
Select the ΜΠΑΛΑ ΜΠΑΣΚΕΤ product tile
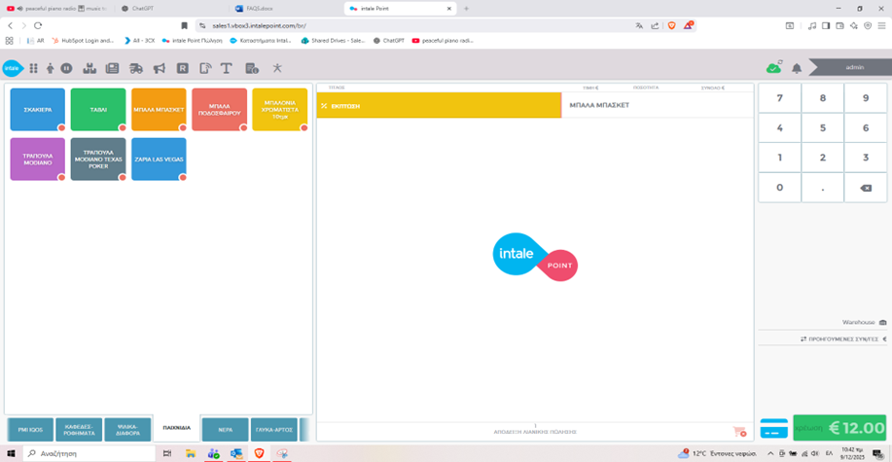tap(159, 109)
